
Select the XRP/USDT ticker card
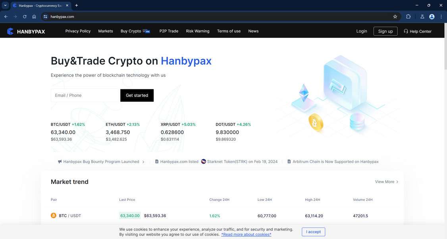click(178, 132)
